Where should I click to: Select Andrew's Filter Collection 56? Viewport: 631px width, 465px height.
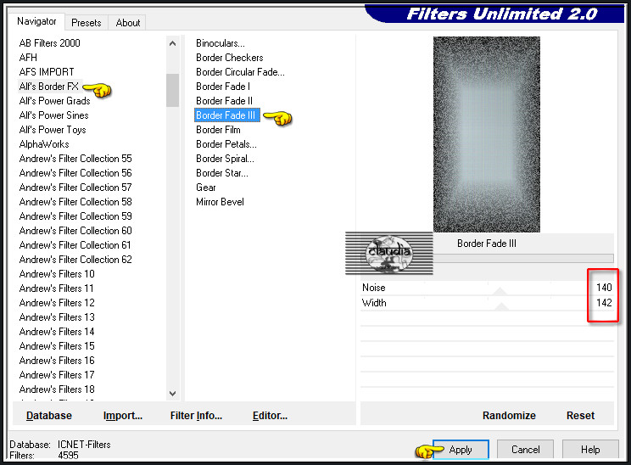click(x=75, y=173)
